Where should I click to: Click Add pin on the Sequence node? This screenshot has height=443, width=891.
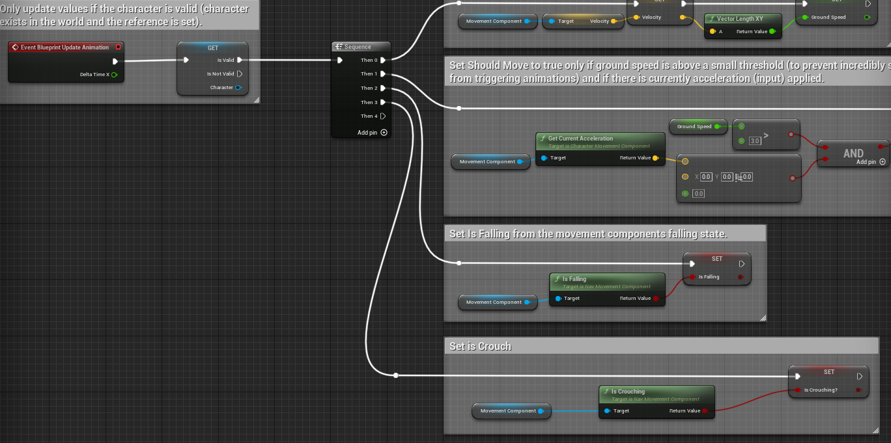(x=384, y=132)
